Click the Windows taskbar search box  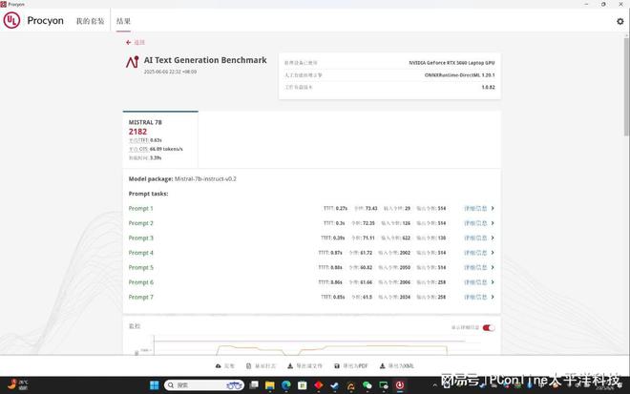click(204, 385)
